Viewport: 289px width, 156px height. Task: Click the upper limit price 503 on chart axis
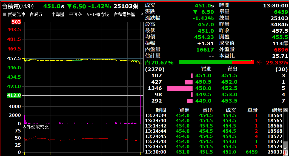(16, 22)
